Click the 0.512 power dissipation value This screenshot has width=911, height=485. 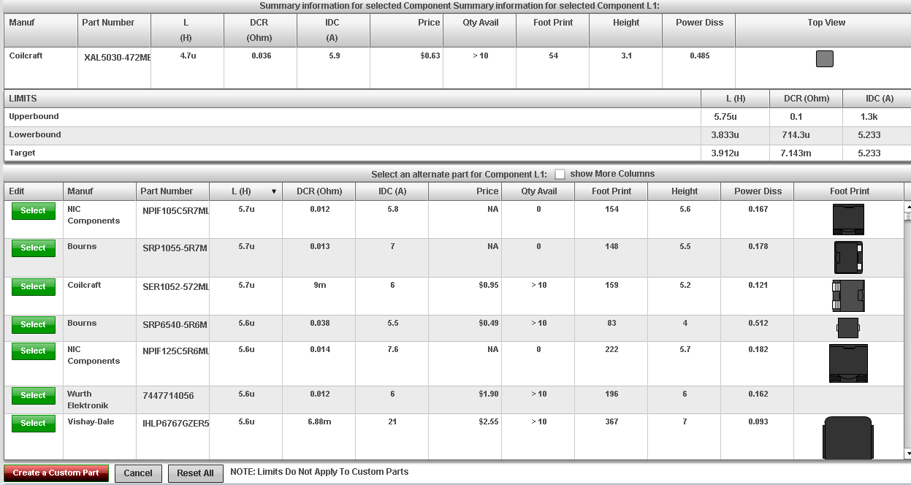[x=758, y=323]
